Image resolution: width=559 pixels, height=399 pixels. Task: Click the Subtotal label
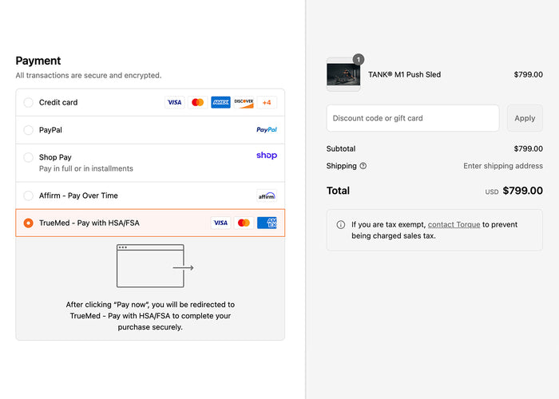[x=341, y=149]
